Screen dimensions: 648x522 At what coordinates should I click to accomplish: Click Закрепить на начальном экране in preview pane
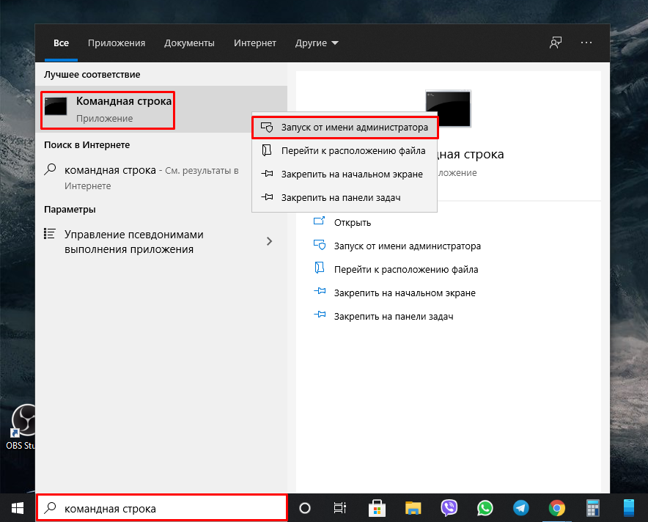(405, 293)
